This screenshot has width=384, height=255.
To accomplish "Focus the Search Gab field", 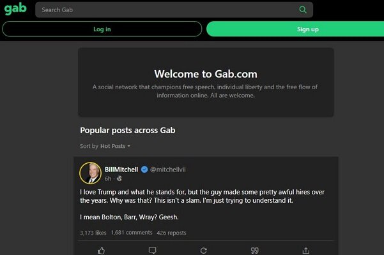I will tap(166, 10).
